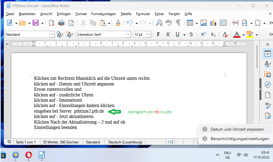Choose Datum und Uhrzeit anpassen

[235, 129]
